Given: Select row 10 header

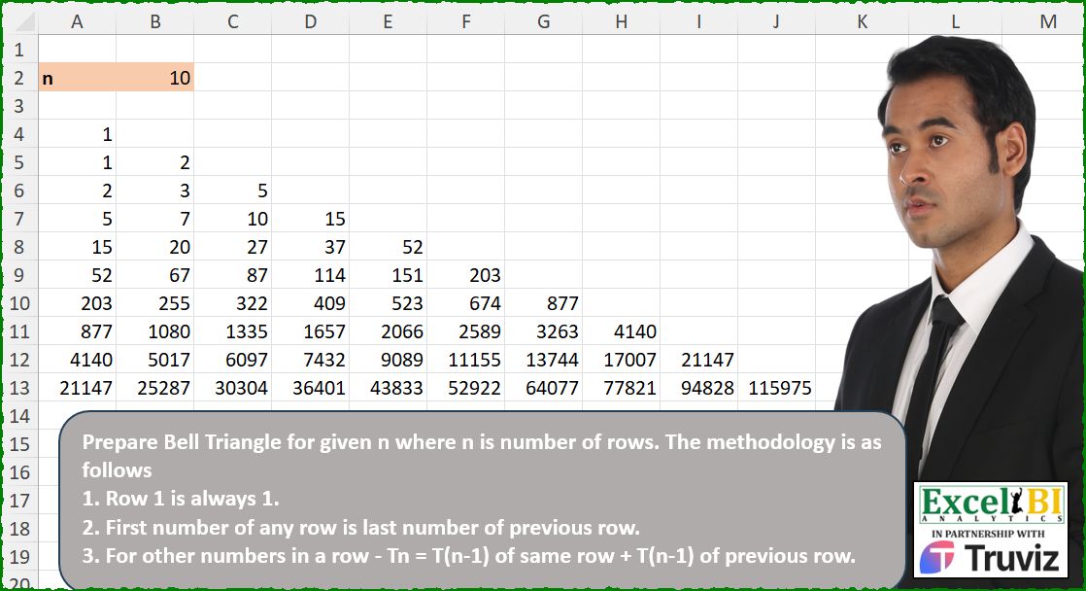Looking at the screenshot, I should tap(19, 302).
